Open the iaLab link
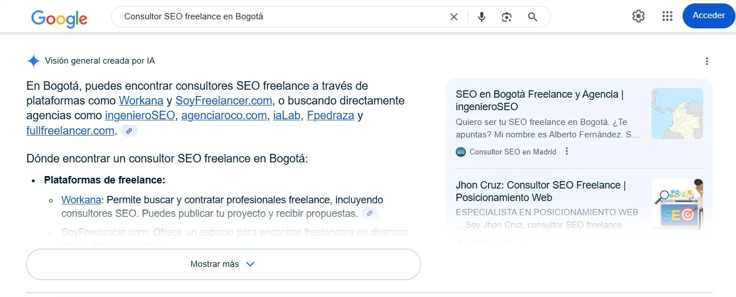736x297 pixels. (287, 116)
